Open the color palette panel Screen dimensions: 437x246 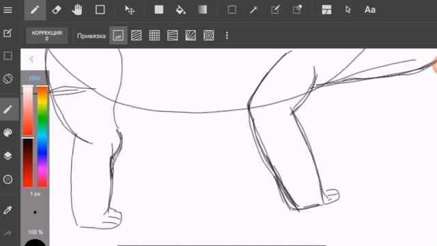point(8,133)
